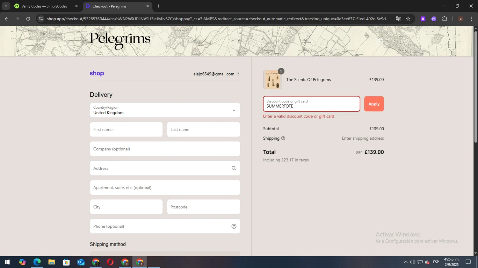This screenshot has width=478, height=268.
Task: Click the Shop logo
Action: (97, 73)
